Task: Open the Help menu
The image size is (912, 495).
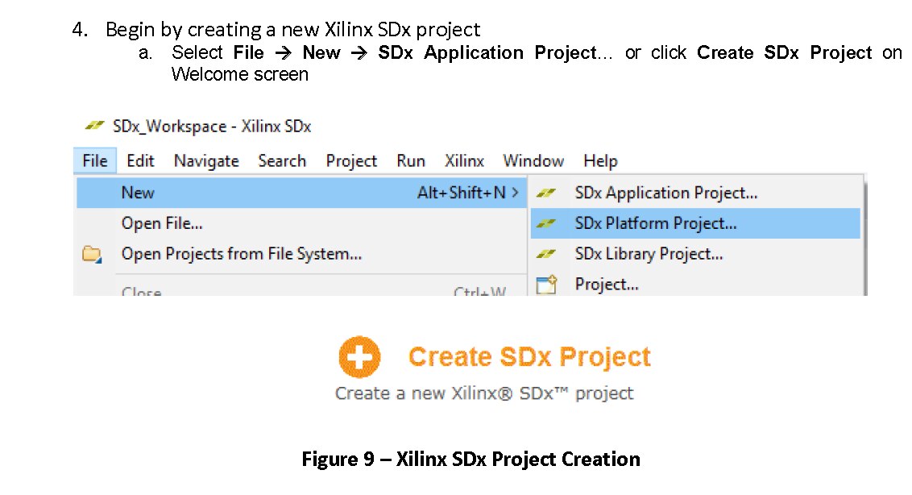Action: [x=600, y=160]
